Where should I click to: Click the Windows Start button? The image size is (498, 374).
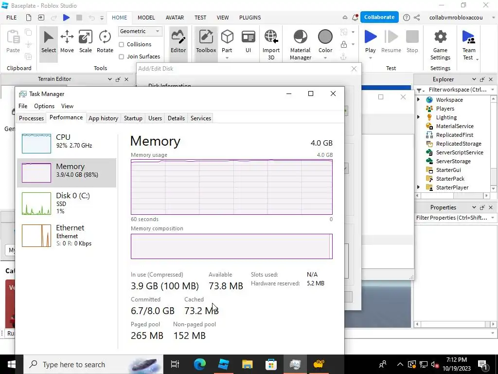12,364
